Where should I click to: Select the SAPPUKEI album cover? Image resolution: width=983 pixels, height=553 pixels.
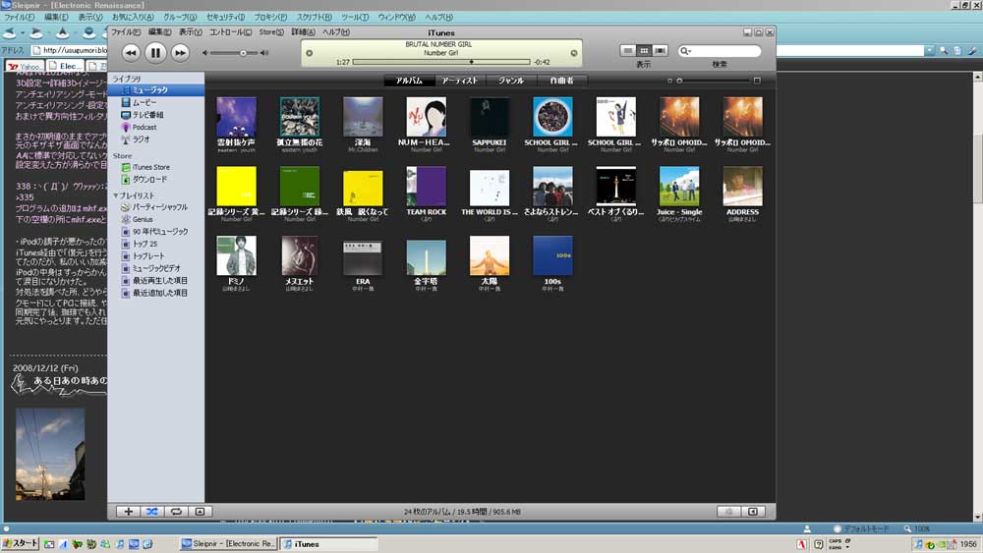click(x=490, y=117)
